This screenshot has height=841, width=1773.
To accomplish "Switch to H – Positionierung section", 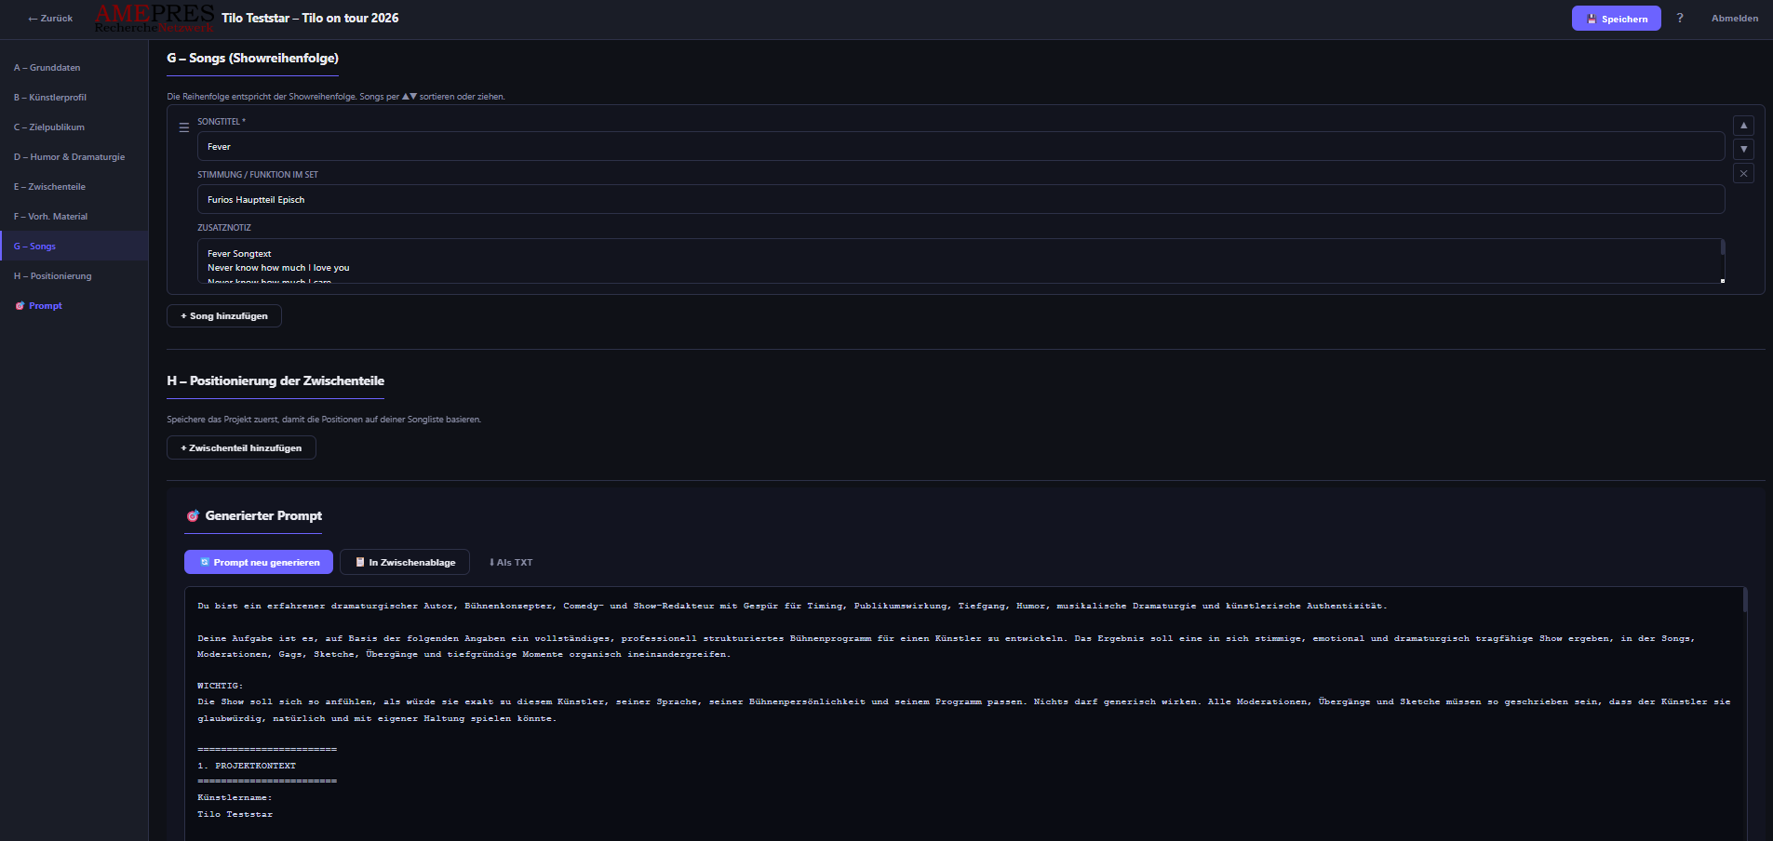I will [x=52, y=275].
